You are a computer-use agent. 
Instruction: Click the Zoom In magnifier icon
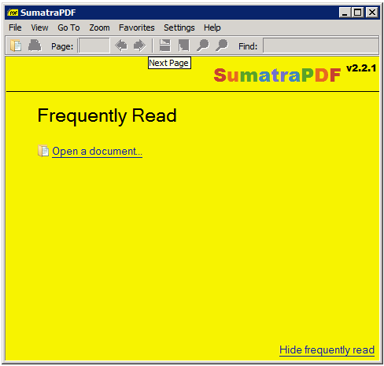[x=222, y=46]
